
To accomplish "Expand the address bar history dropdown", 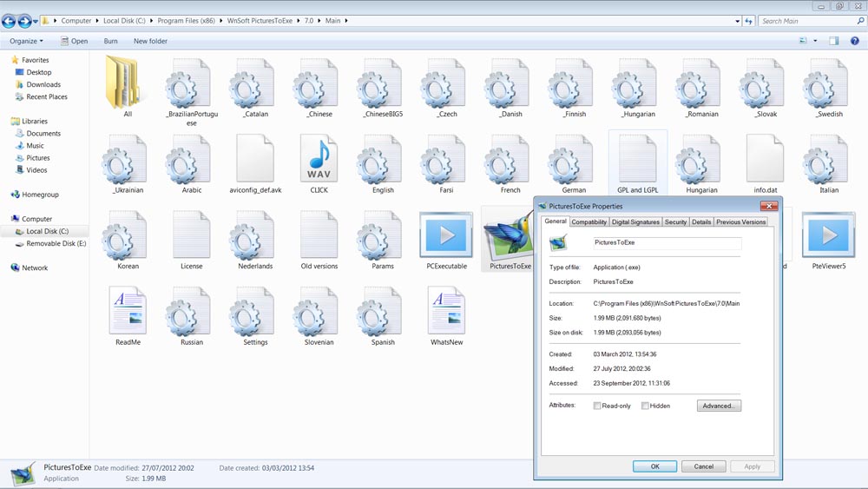I will pyautogui.click(x=737, y=21).
